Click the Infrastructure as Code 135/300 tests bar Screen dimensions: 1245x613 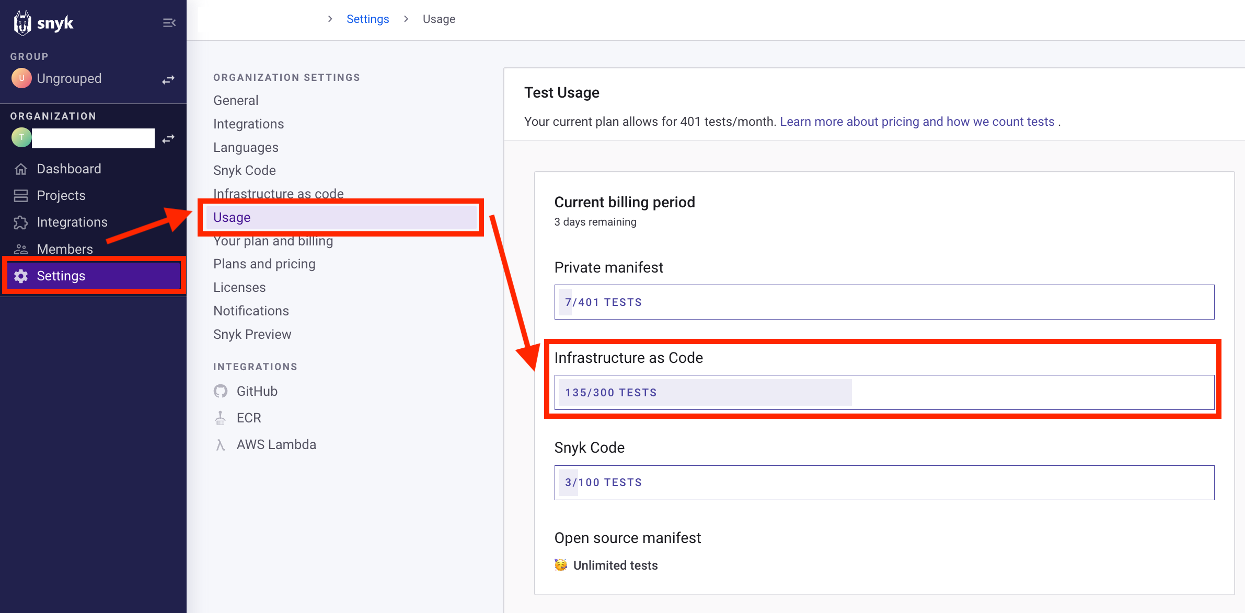pos(884,393)
